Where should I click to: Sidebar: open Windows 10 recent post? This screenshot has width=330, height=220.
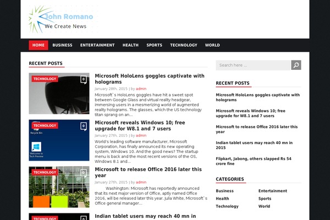250,113
